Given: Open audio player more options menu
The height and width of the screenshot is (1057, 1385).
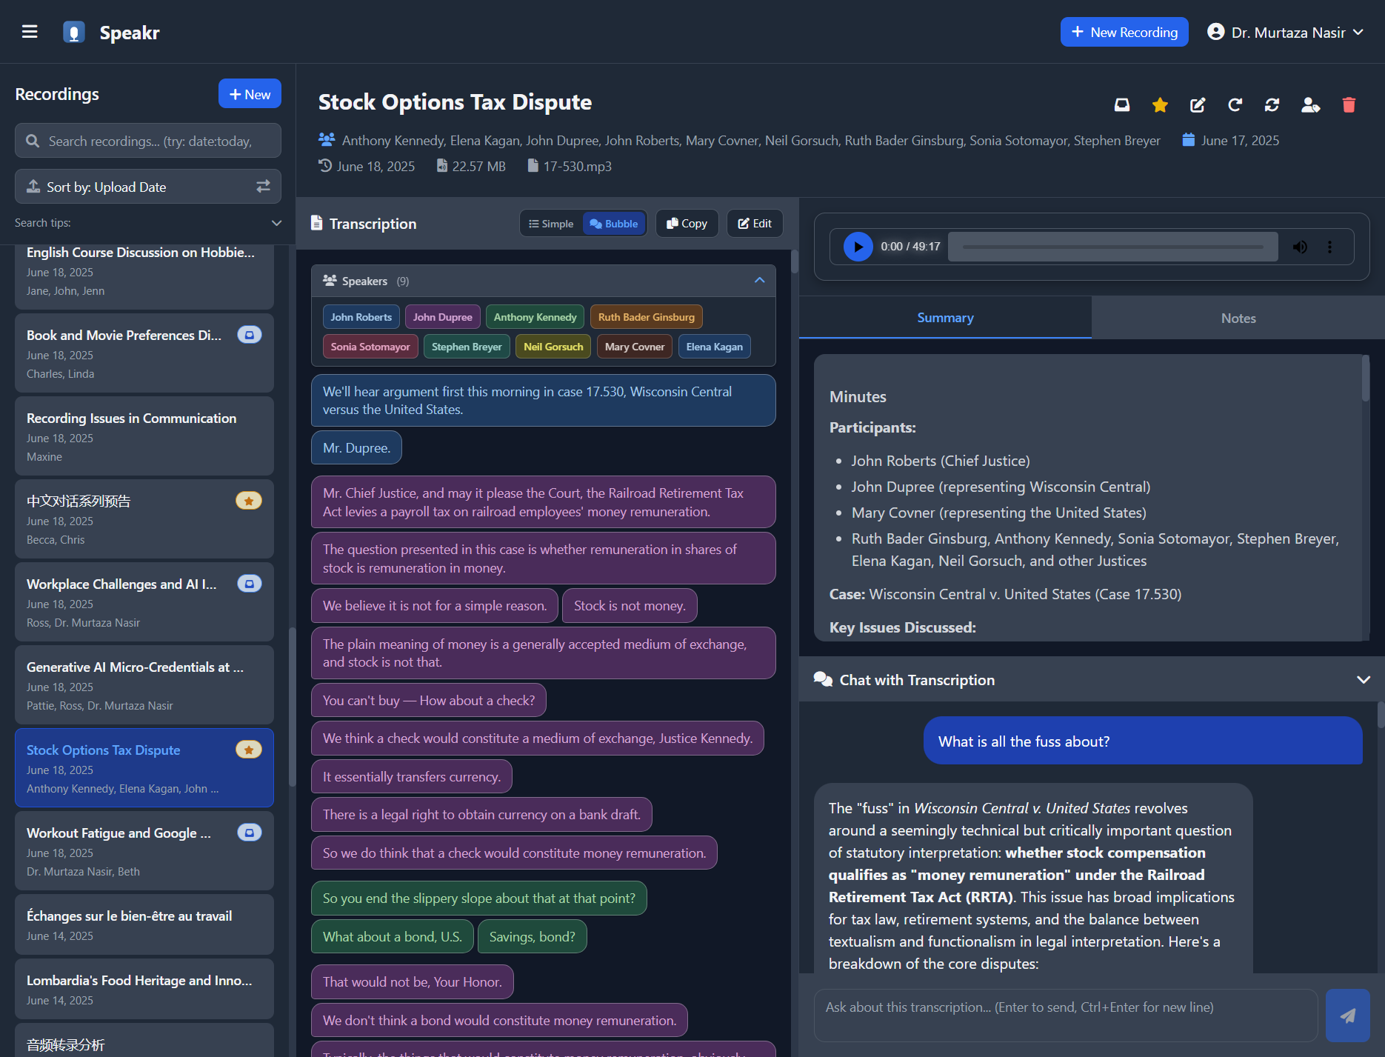Looking at the screenshot, I should (x=1329, y=247).
